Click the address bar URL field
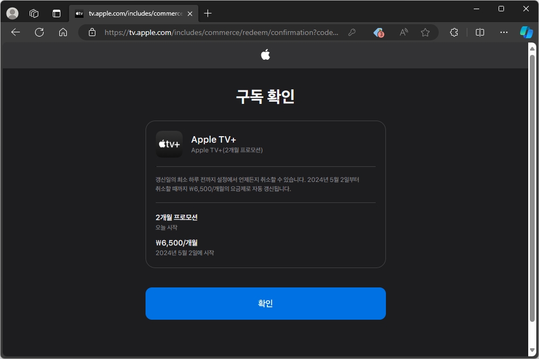This screenshot has width=539, height=359. tap(221, 32)
